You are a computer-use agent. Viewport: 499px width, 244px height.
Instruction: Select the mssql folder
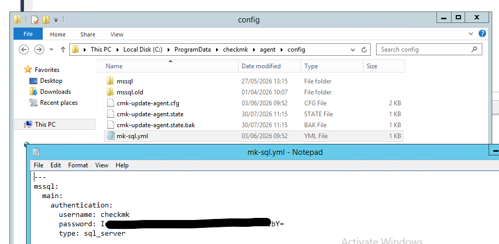coord(125,81)
